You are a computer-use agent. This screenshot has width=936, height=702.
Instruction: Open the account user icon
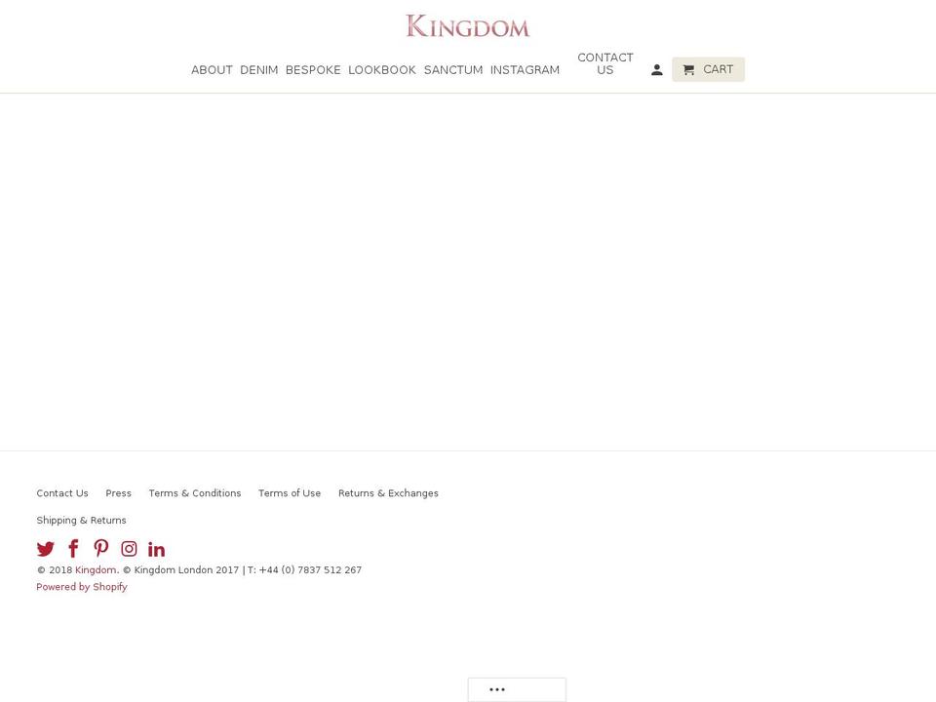[656, 70]
